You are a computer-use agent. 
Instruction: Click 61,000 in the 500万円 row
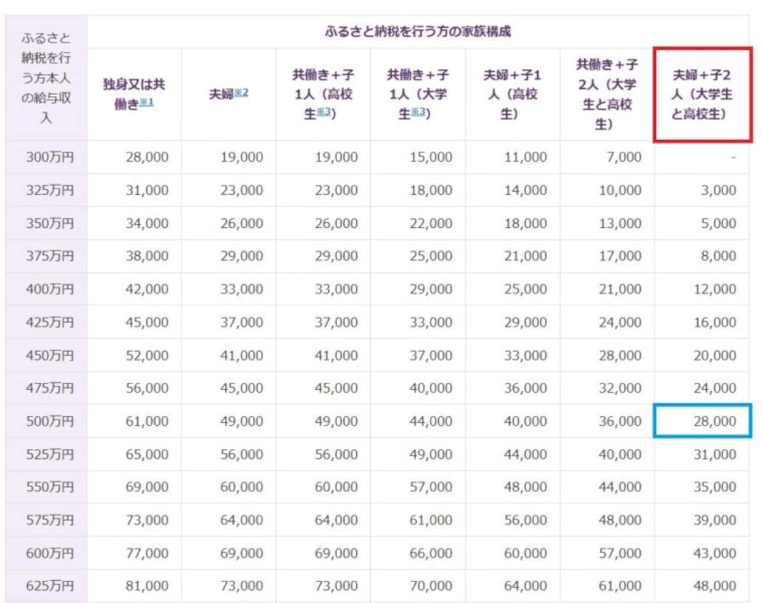point(147,421)
